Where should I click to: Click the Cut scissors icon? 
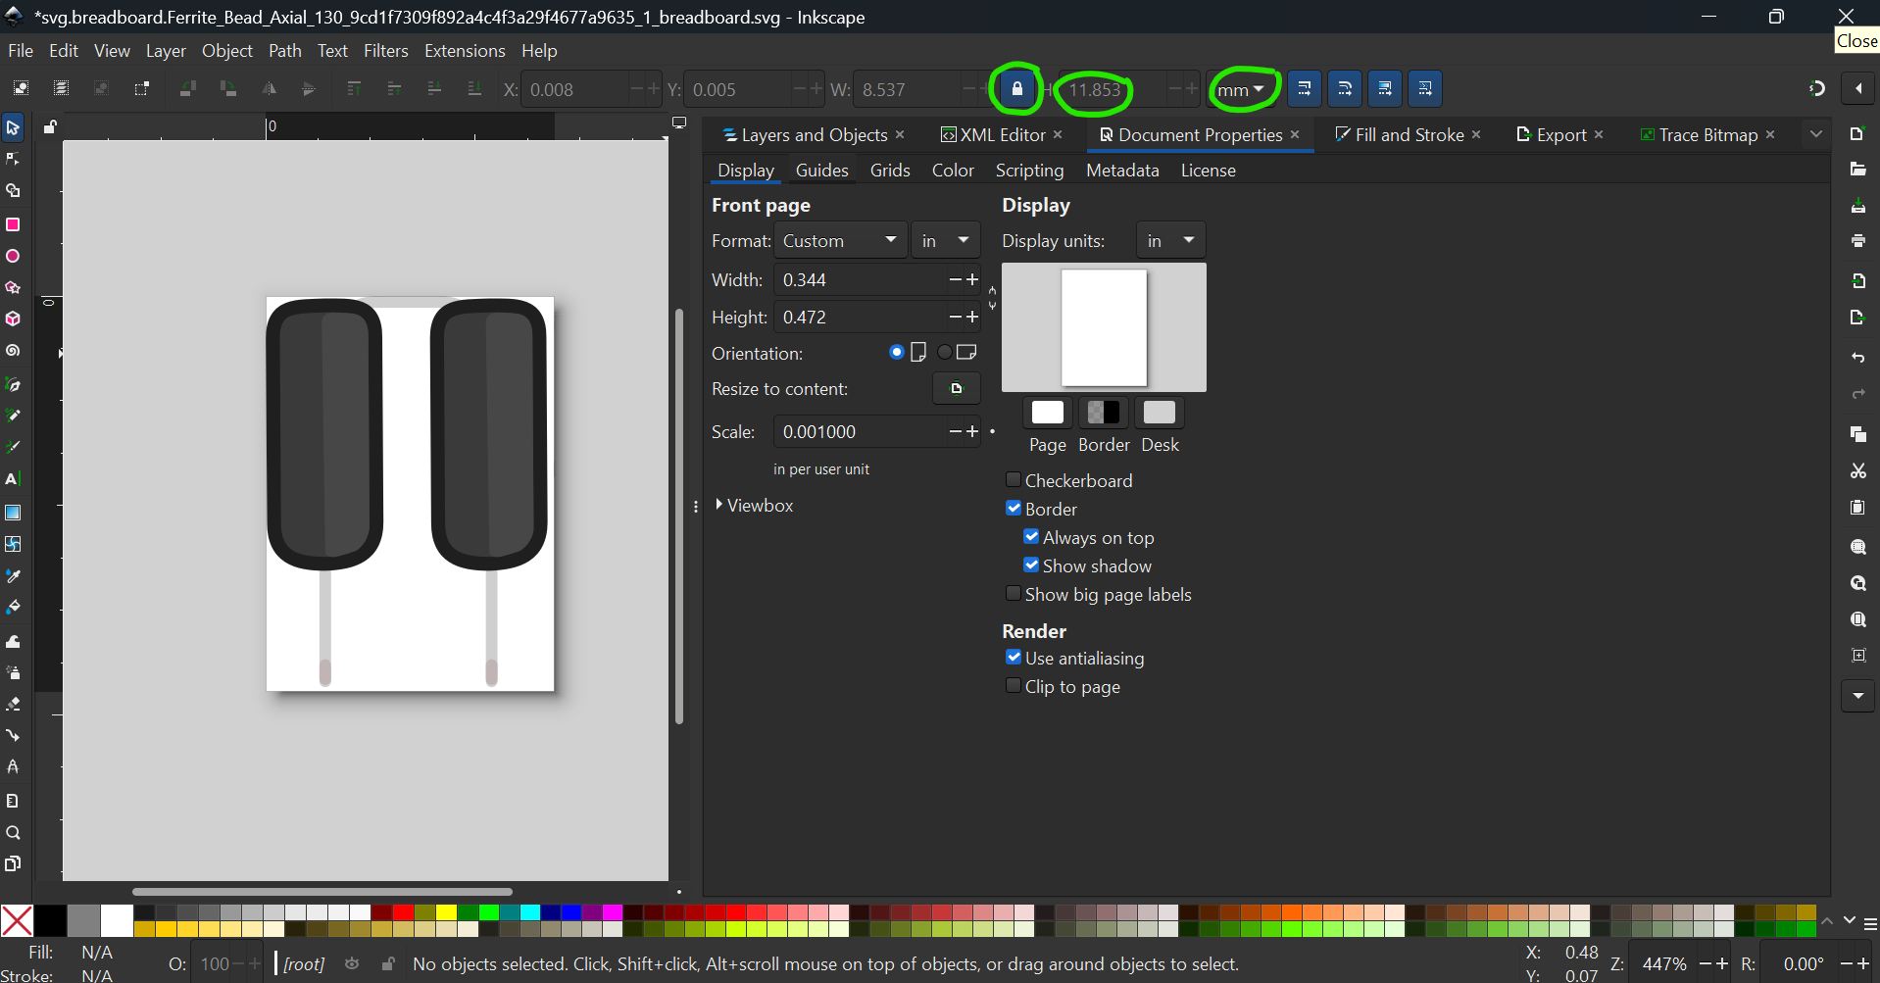click(1857, 471)
